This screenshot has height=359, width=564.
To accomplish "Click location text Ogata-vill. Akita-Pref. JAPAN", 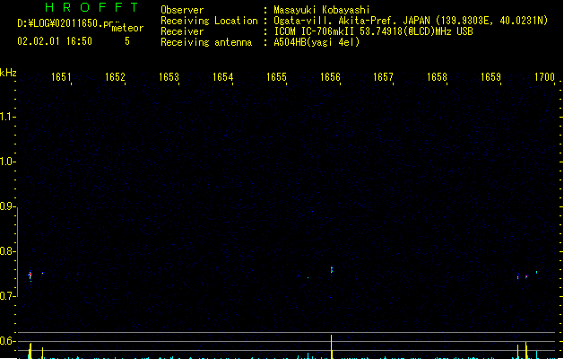I will [351, 21].
